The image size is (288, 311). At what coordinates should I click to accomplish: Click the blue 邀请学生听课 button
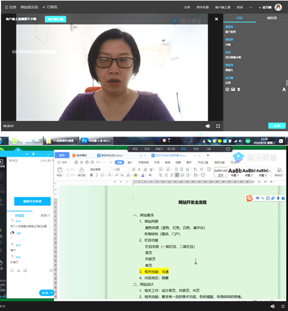[32, 201]
